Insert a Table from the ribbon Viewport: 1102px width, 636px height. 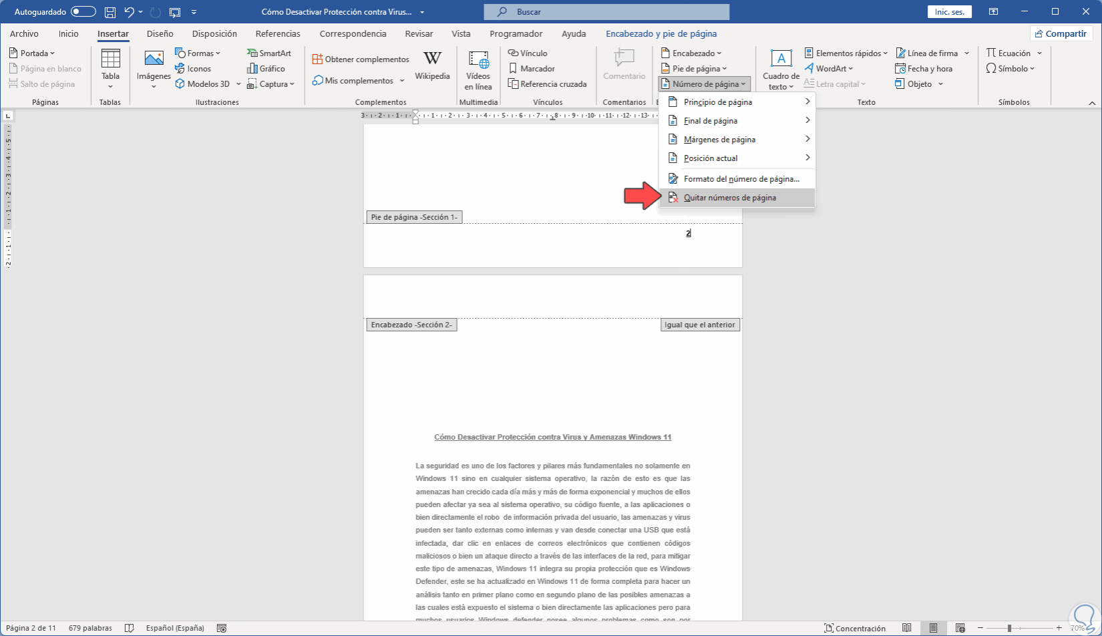[110, 69]
